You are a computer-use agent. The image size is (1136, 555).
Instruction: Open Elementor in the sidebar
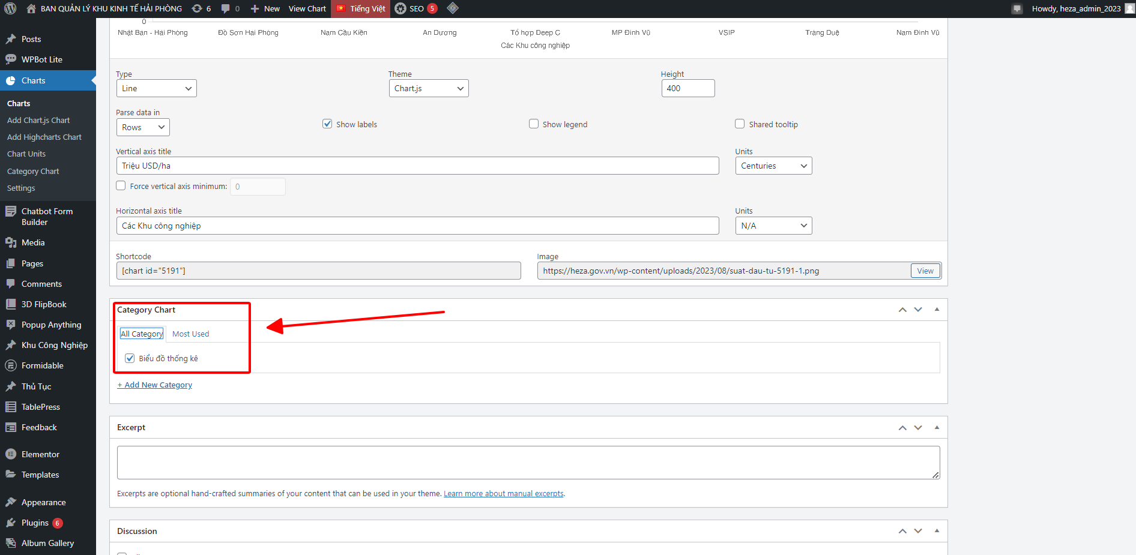click(x=40, y=454)
